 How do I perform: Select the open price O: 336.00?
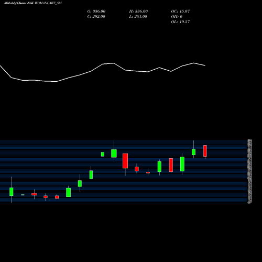tap(96, 11)
